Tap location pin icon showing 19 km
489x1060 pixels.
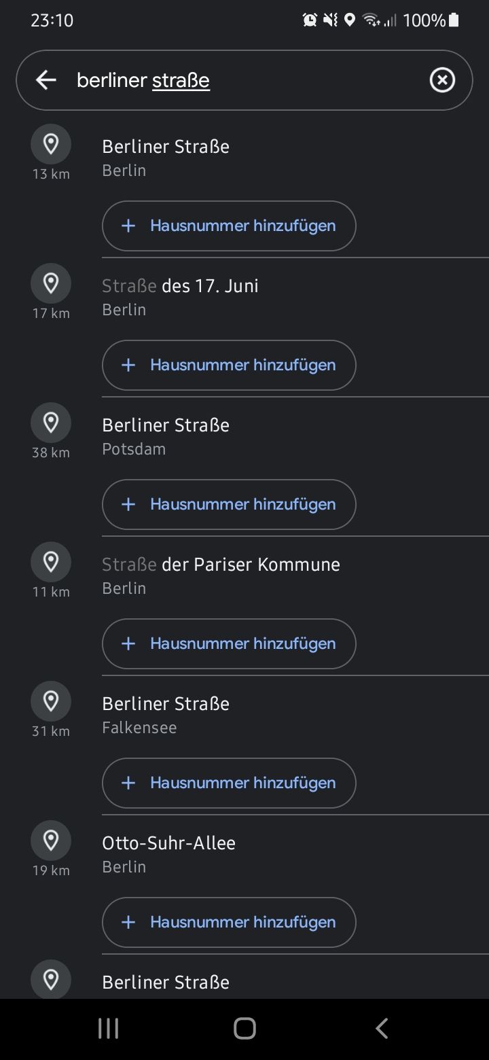click(51, 841)
